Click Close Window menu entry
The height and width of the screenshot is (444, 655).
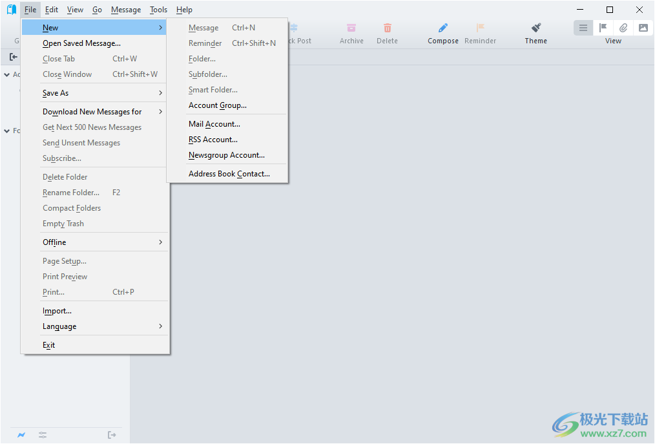(x=95, y=74)
